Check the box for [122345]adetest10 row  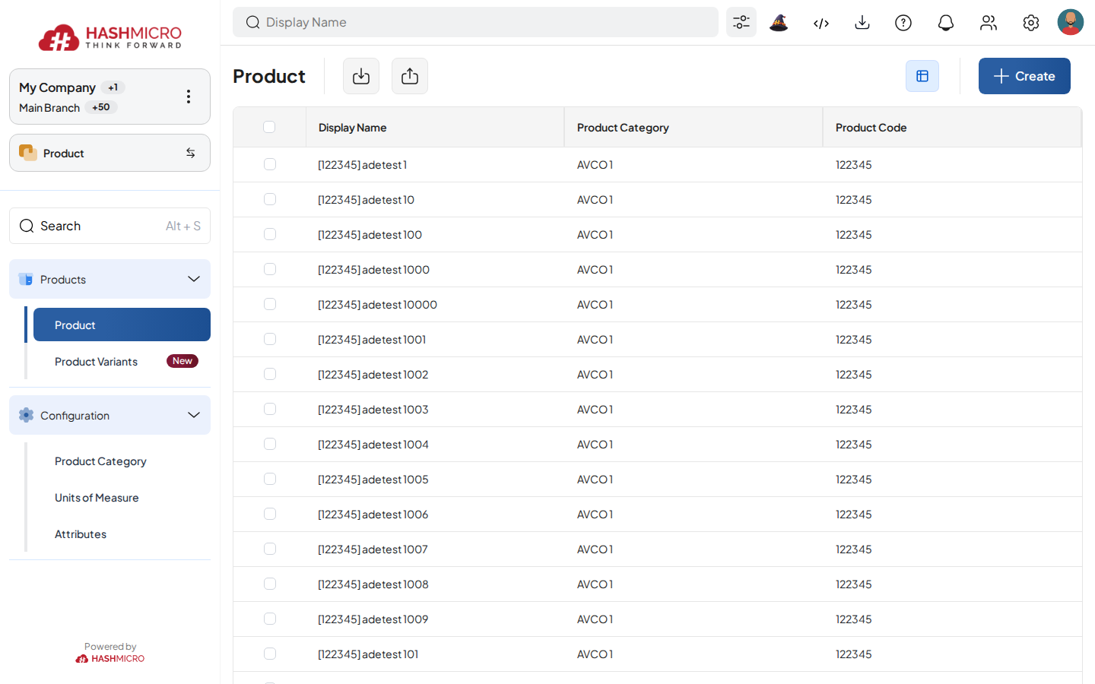tap(270, 199)
